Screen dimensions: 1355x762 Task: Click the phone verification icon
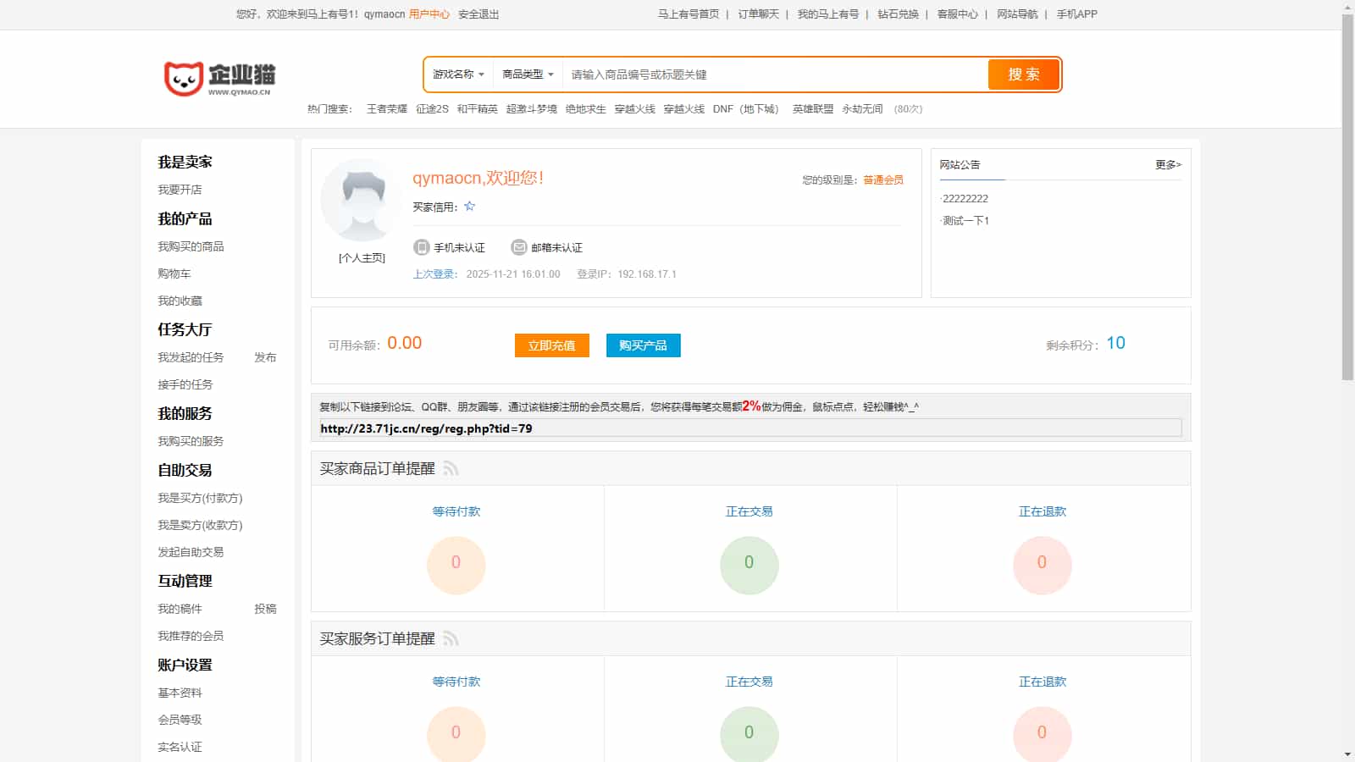[421, 247]
